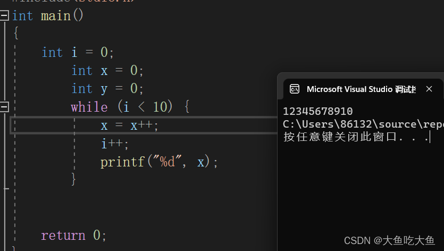The image size is (444, 251).
Task: Click the 'while (i < 10) {' line
Action: (x=130, y=107)
